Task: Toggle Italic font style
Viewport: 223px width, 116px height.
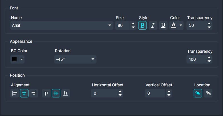Action: pos(153,26)
